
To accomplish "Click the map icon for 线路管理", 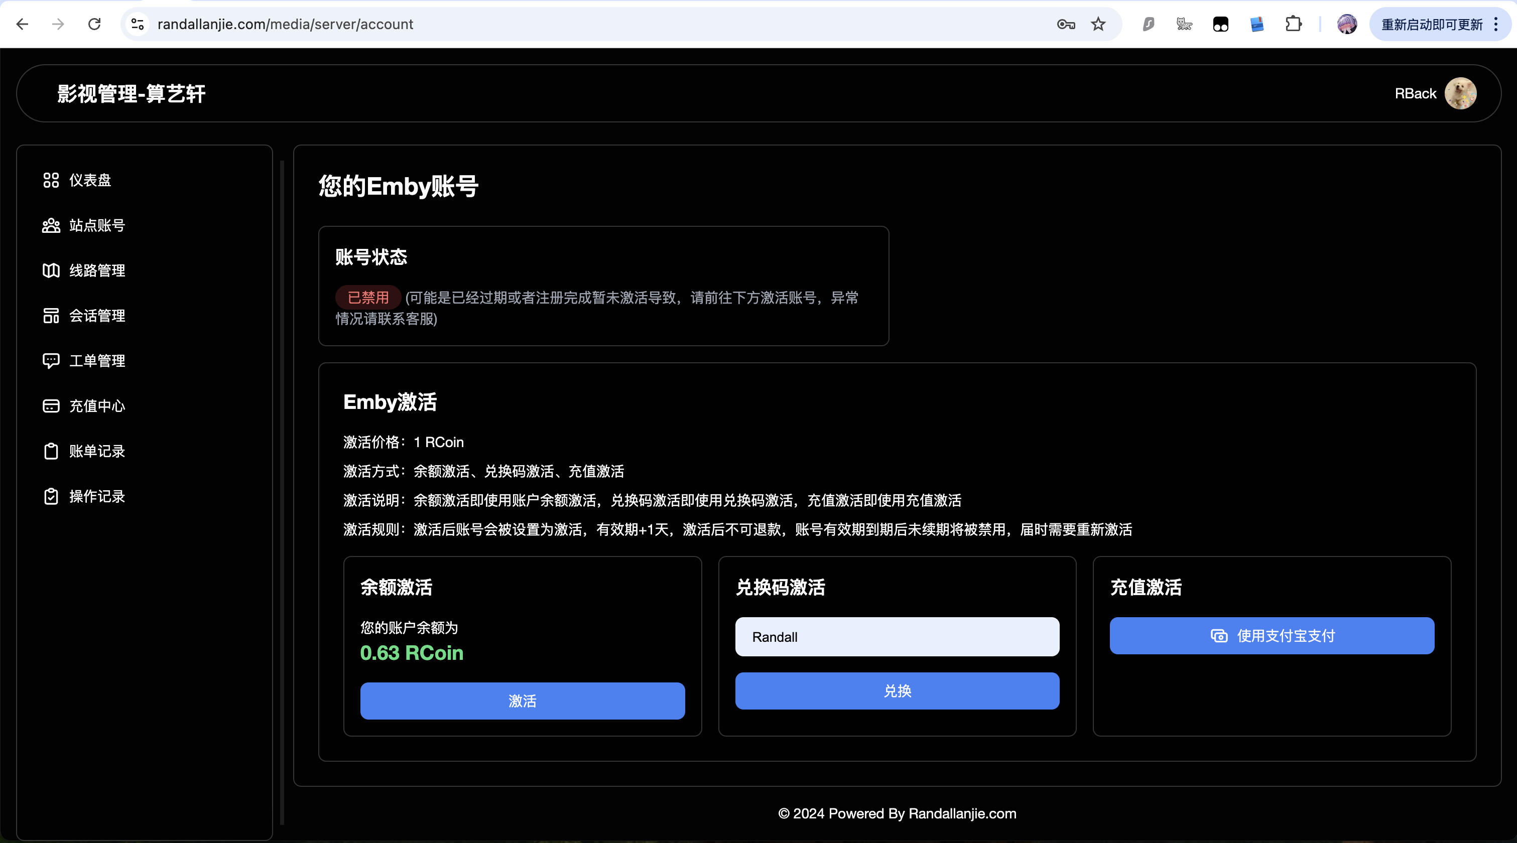I will (x=51, y=270).
